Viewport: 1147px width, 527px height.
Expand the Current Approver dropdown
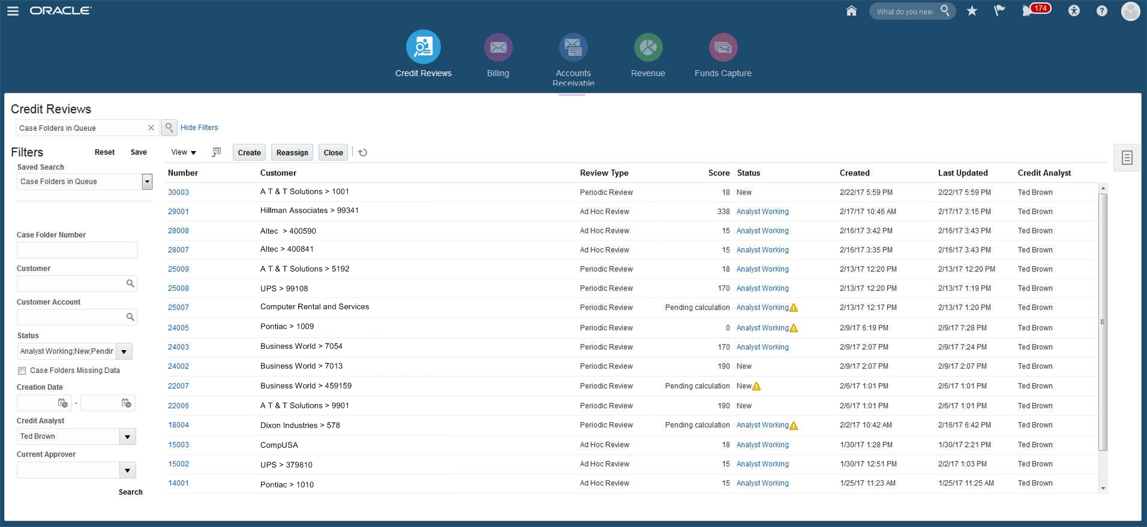[x=127, y=470]
